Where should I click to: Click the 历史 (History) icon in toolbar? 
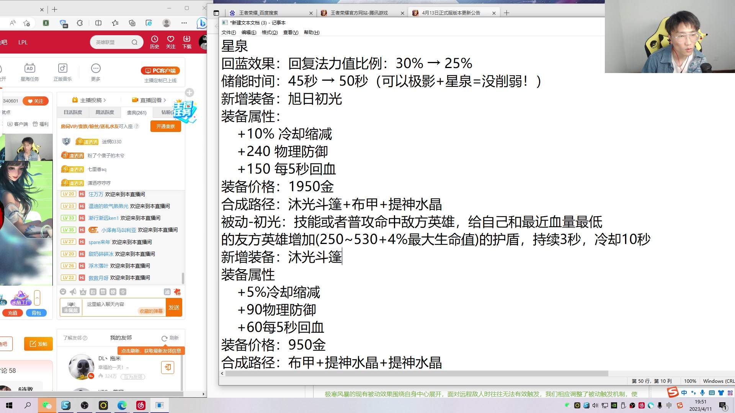155,42
